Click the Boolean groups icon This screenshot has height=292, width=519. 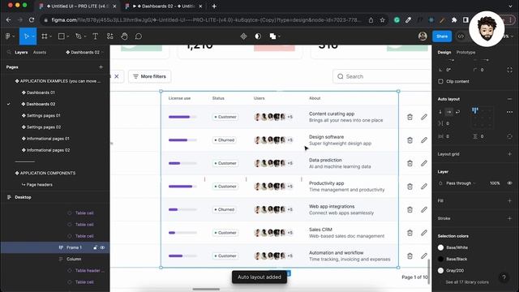click(272, 36)
